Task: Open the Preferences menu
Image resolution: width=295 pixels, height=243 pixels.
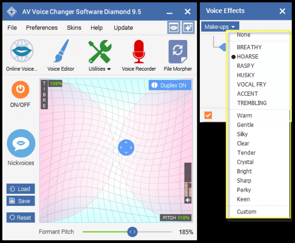Action: point(42,28)
